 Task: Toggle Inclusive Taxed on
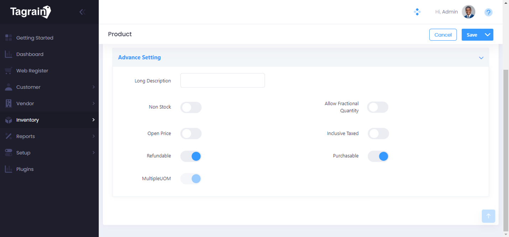[x=378, y=134]
